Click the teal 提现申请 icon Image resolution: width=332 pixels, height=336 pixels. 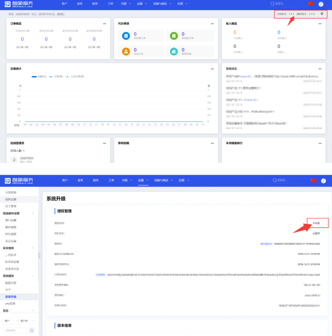click(174, 51)
